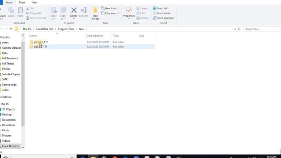The image size is (281, 158).
Task: Navigate to This PC in breadcrumb
Action: [27, 29]
